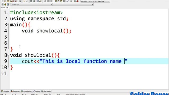Open the Compiler bottom panel tab
This screenshot has height=95, width=169.
[x=5, y=91]
